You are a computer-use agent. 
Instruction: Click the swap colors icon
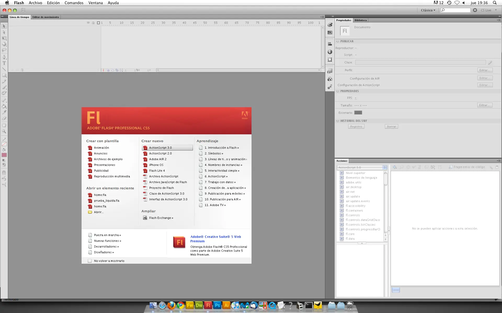[4, 165]
